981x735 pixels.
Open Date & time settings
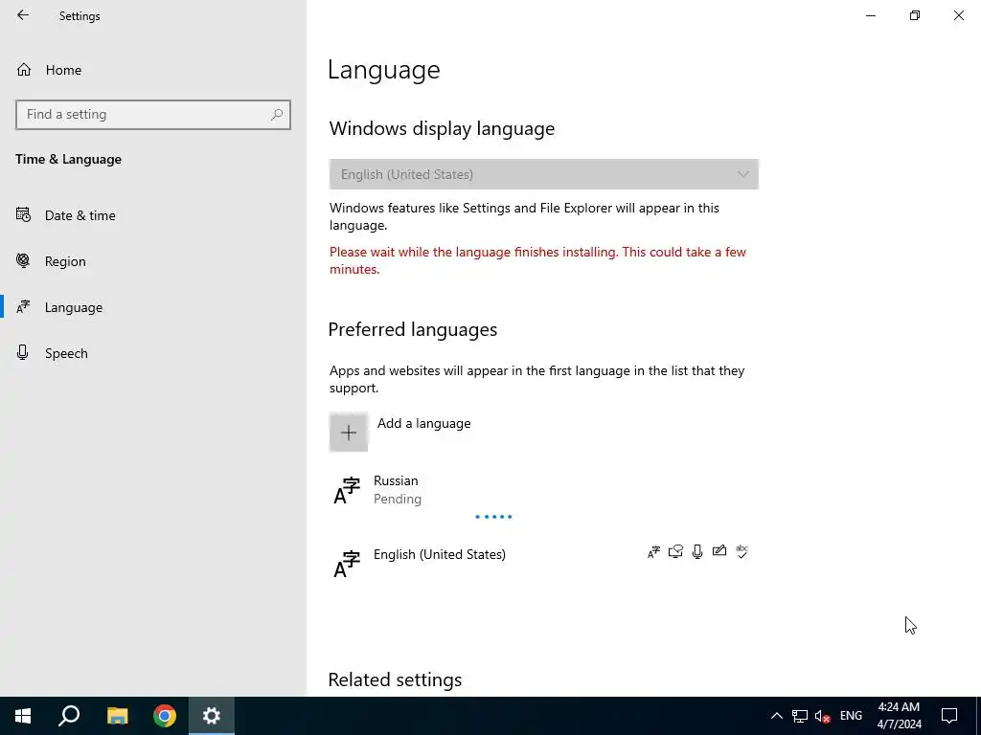[153, 215]
